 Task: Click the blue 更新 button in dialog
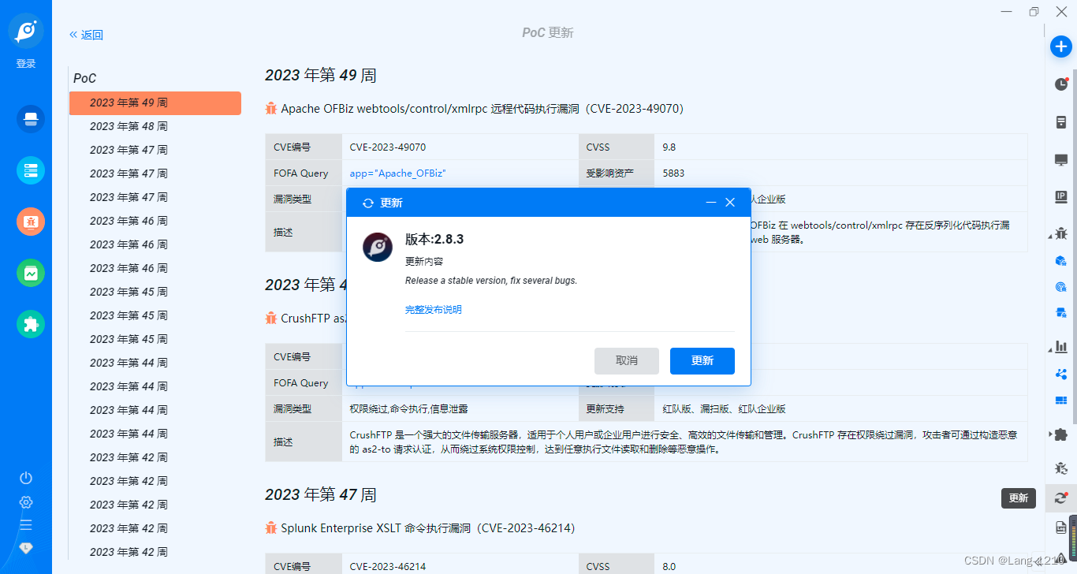(x=702, y=360)
